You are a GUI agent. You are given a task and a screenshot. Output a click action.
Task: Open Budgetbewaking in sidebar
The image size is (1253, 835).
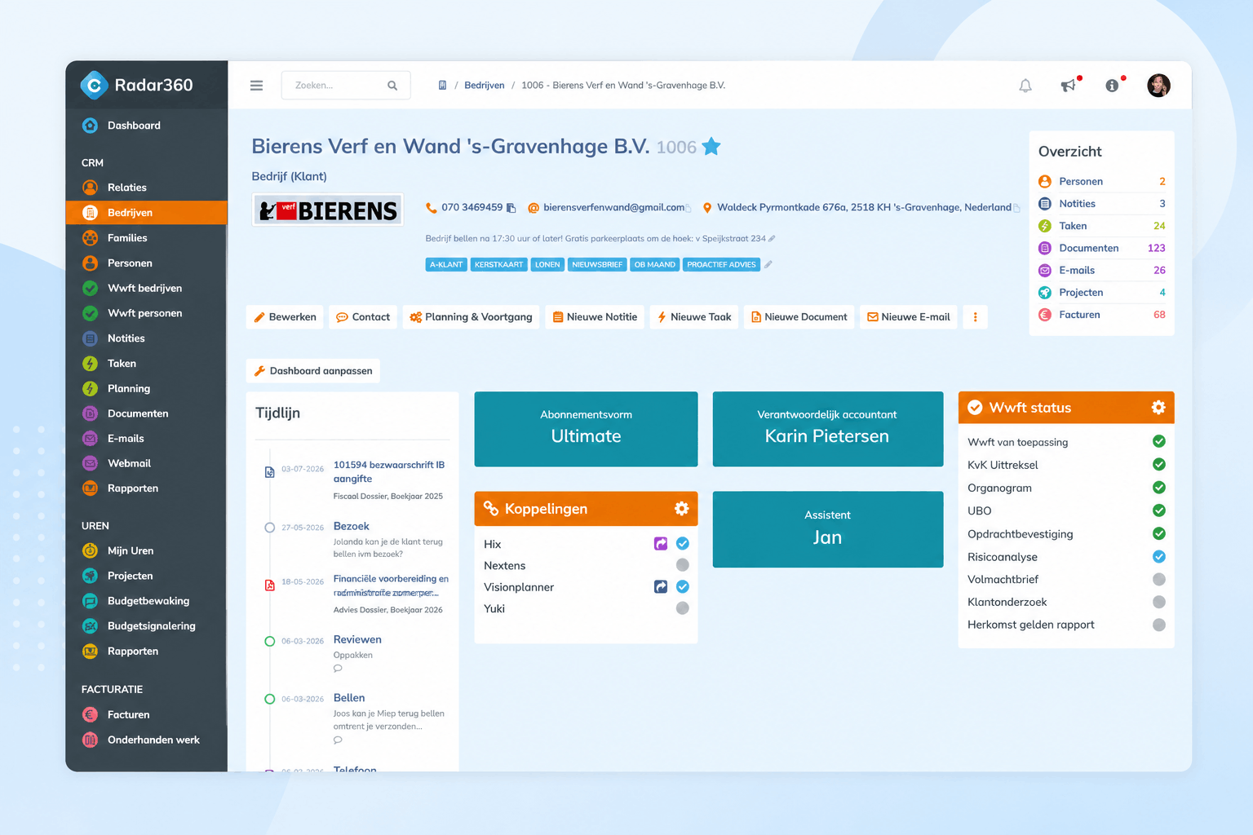pos(146,601)
